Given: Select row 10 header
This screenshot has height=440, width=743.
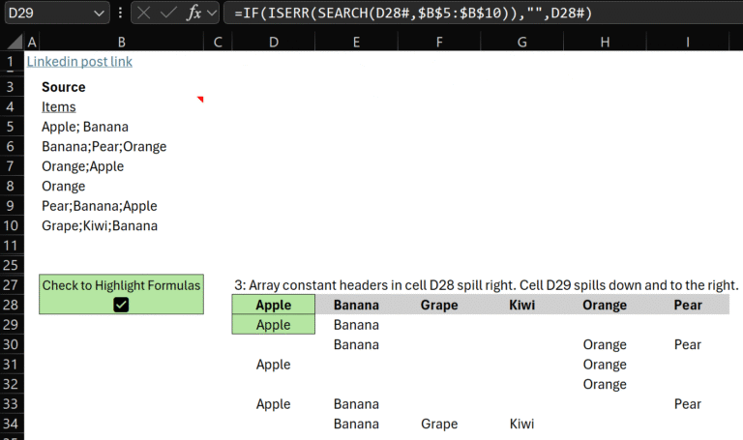Looking at the screenshot, I should pyautogui.click(x=12, y=226).
